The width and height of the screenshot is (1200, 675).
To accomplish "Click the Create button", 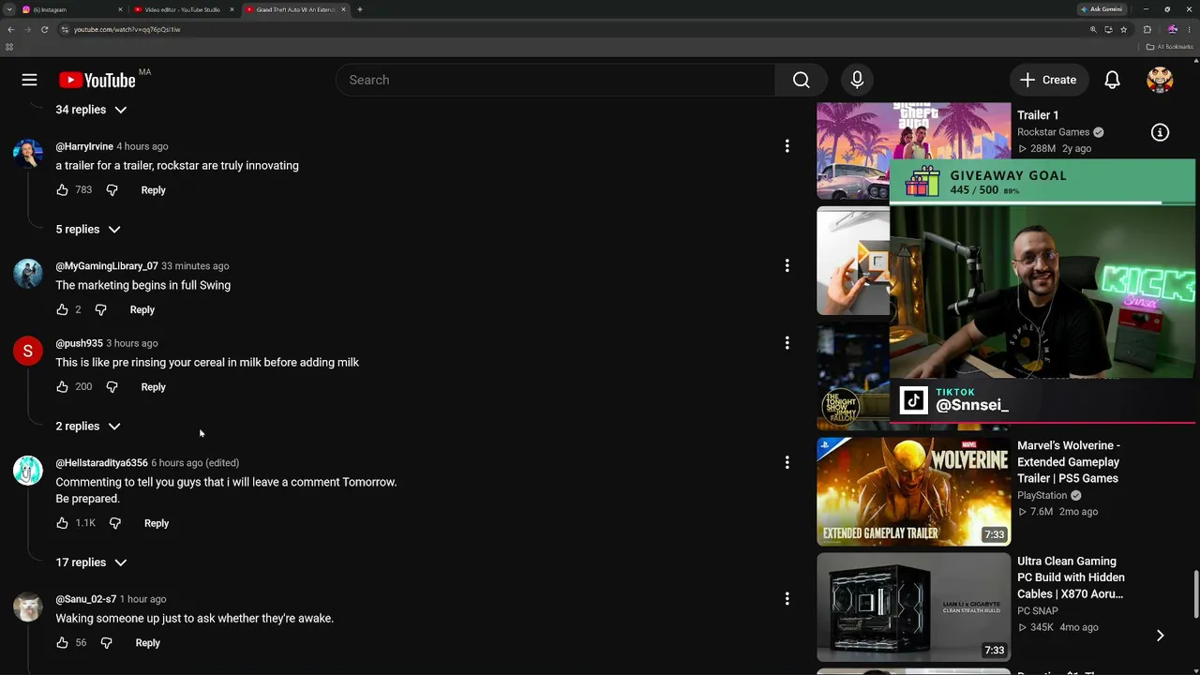I will click(x=1049, y=80).
